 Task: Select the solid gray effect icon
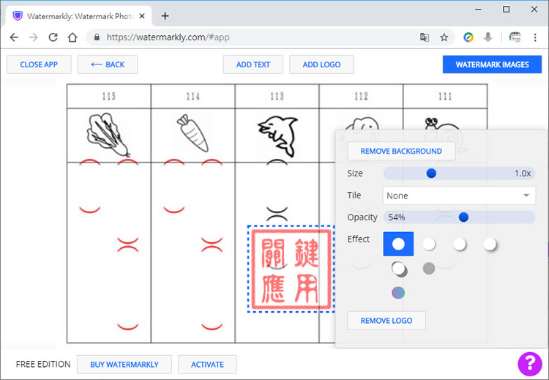pyautogui.click(x=429, y=269)
